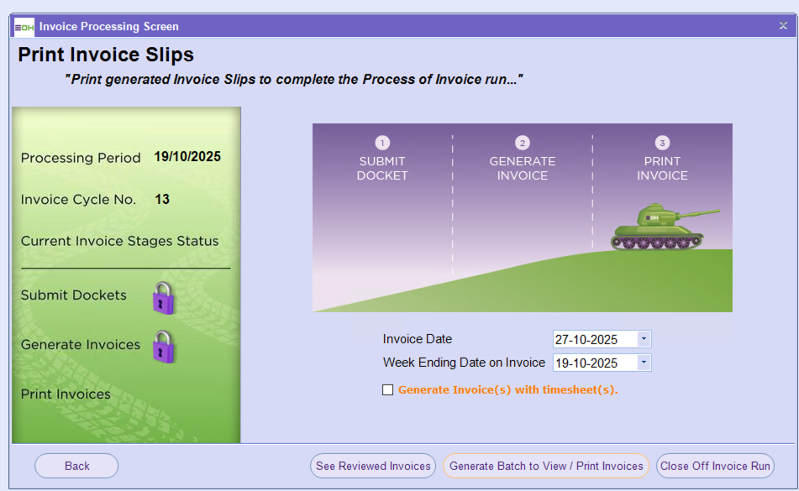Open See Reviewed Invoices
This screenshot has width=799, height=491.
point(373,466)
